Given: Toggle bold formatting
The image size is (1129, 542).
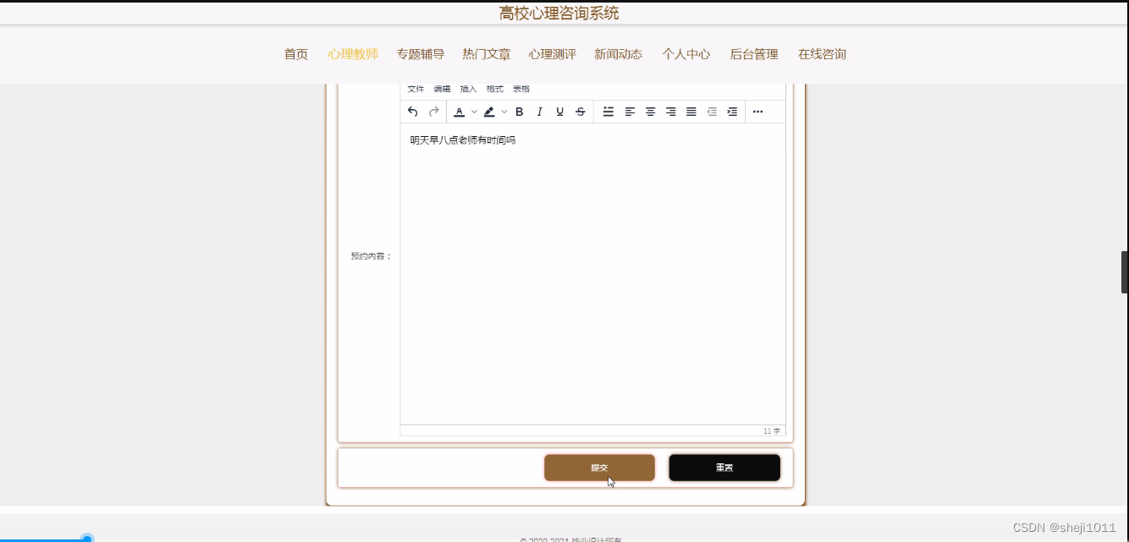Looking at the screenshot, I should coord(520,112).
